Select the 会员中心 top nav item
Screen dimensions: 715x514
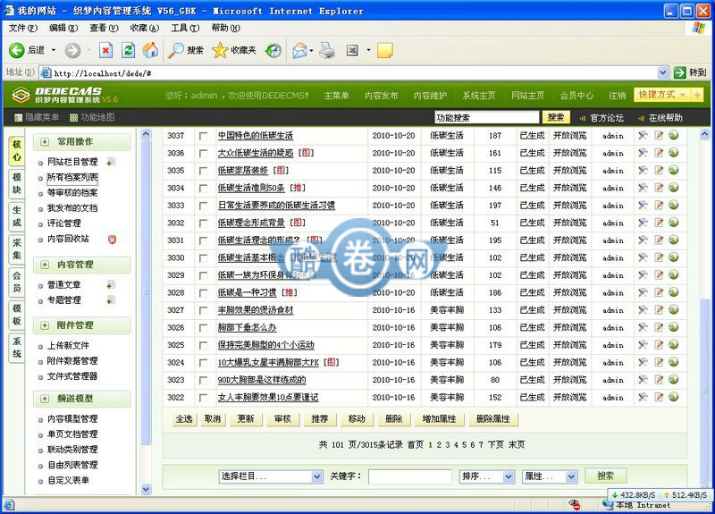point(576,96)
